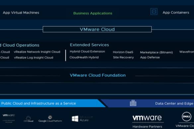Viewport: 194px width, 129px height.
Task: Select VMware Cloud Foundation title
Action: click(x=98, y=75)
